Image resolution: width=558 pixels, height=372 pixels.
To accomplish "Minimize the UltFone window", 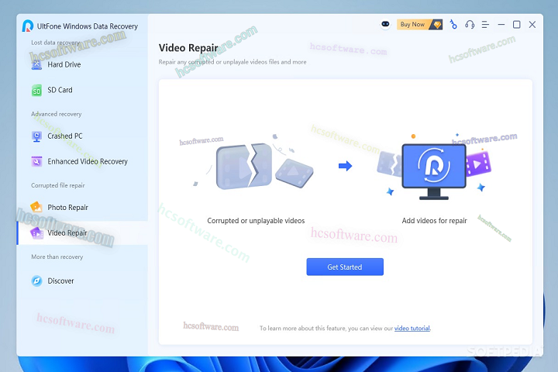I will pos(501,25).
